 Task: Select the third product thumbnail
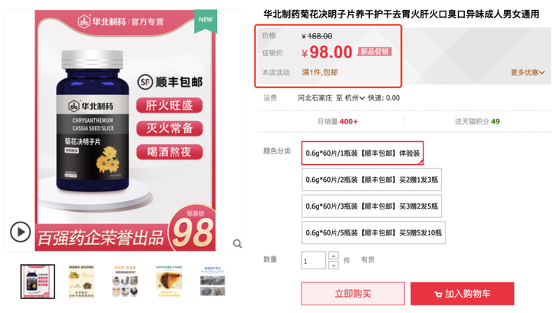coord(122,282)
